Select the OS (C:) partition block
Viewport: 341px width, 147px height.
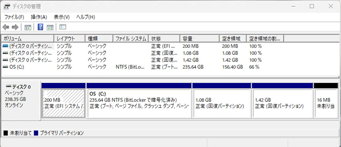(x=139, y=103)
